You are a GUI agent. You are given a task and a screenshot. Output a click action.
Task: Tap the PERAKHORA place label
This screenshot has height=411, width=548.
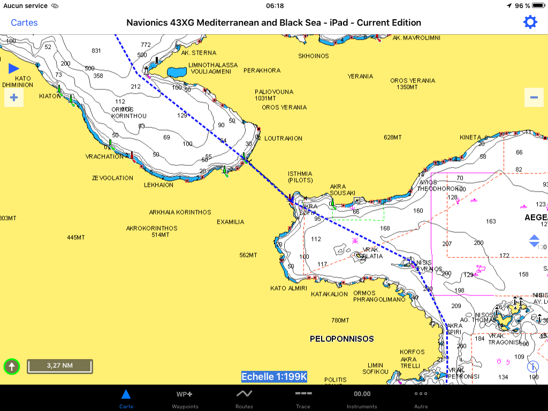pos(262,71)
